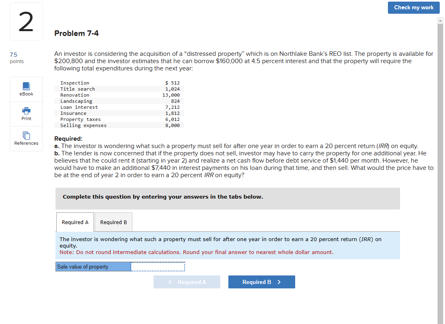Click the Required B navigation button
The height and width of the screenshot is (324, 445).
[261, 282]
